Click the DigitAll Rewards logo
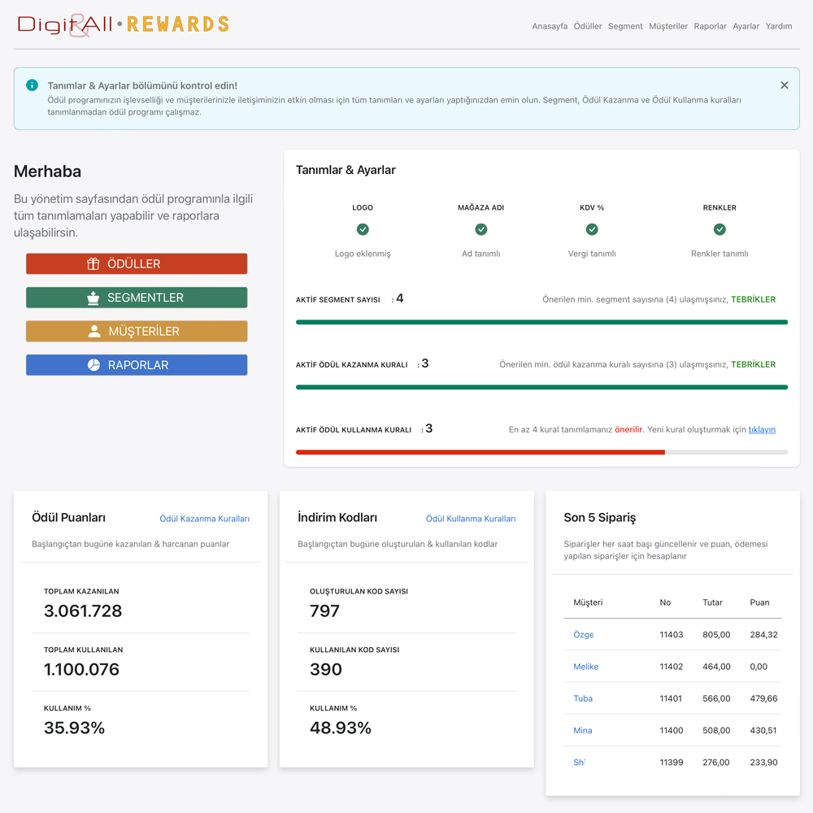Viewport: 813px width, 813px height. pos(124,24)
